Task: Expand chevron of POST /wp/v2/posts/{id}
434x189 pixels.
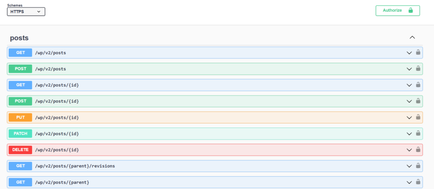Action: (x=409, y=101)
